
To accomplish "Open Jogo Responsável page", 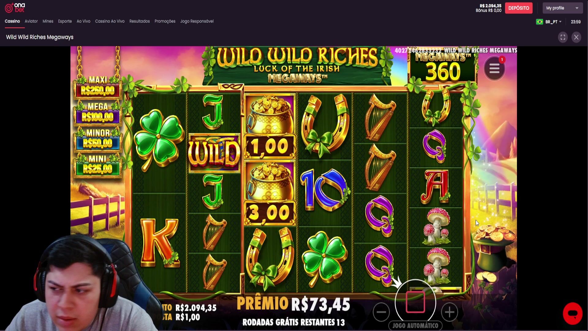I will pos(197,21).
